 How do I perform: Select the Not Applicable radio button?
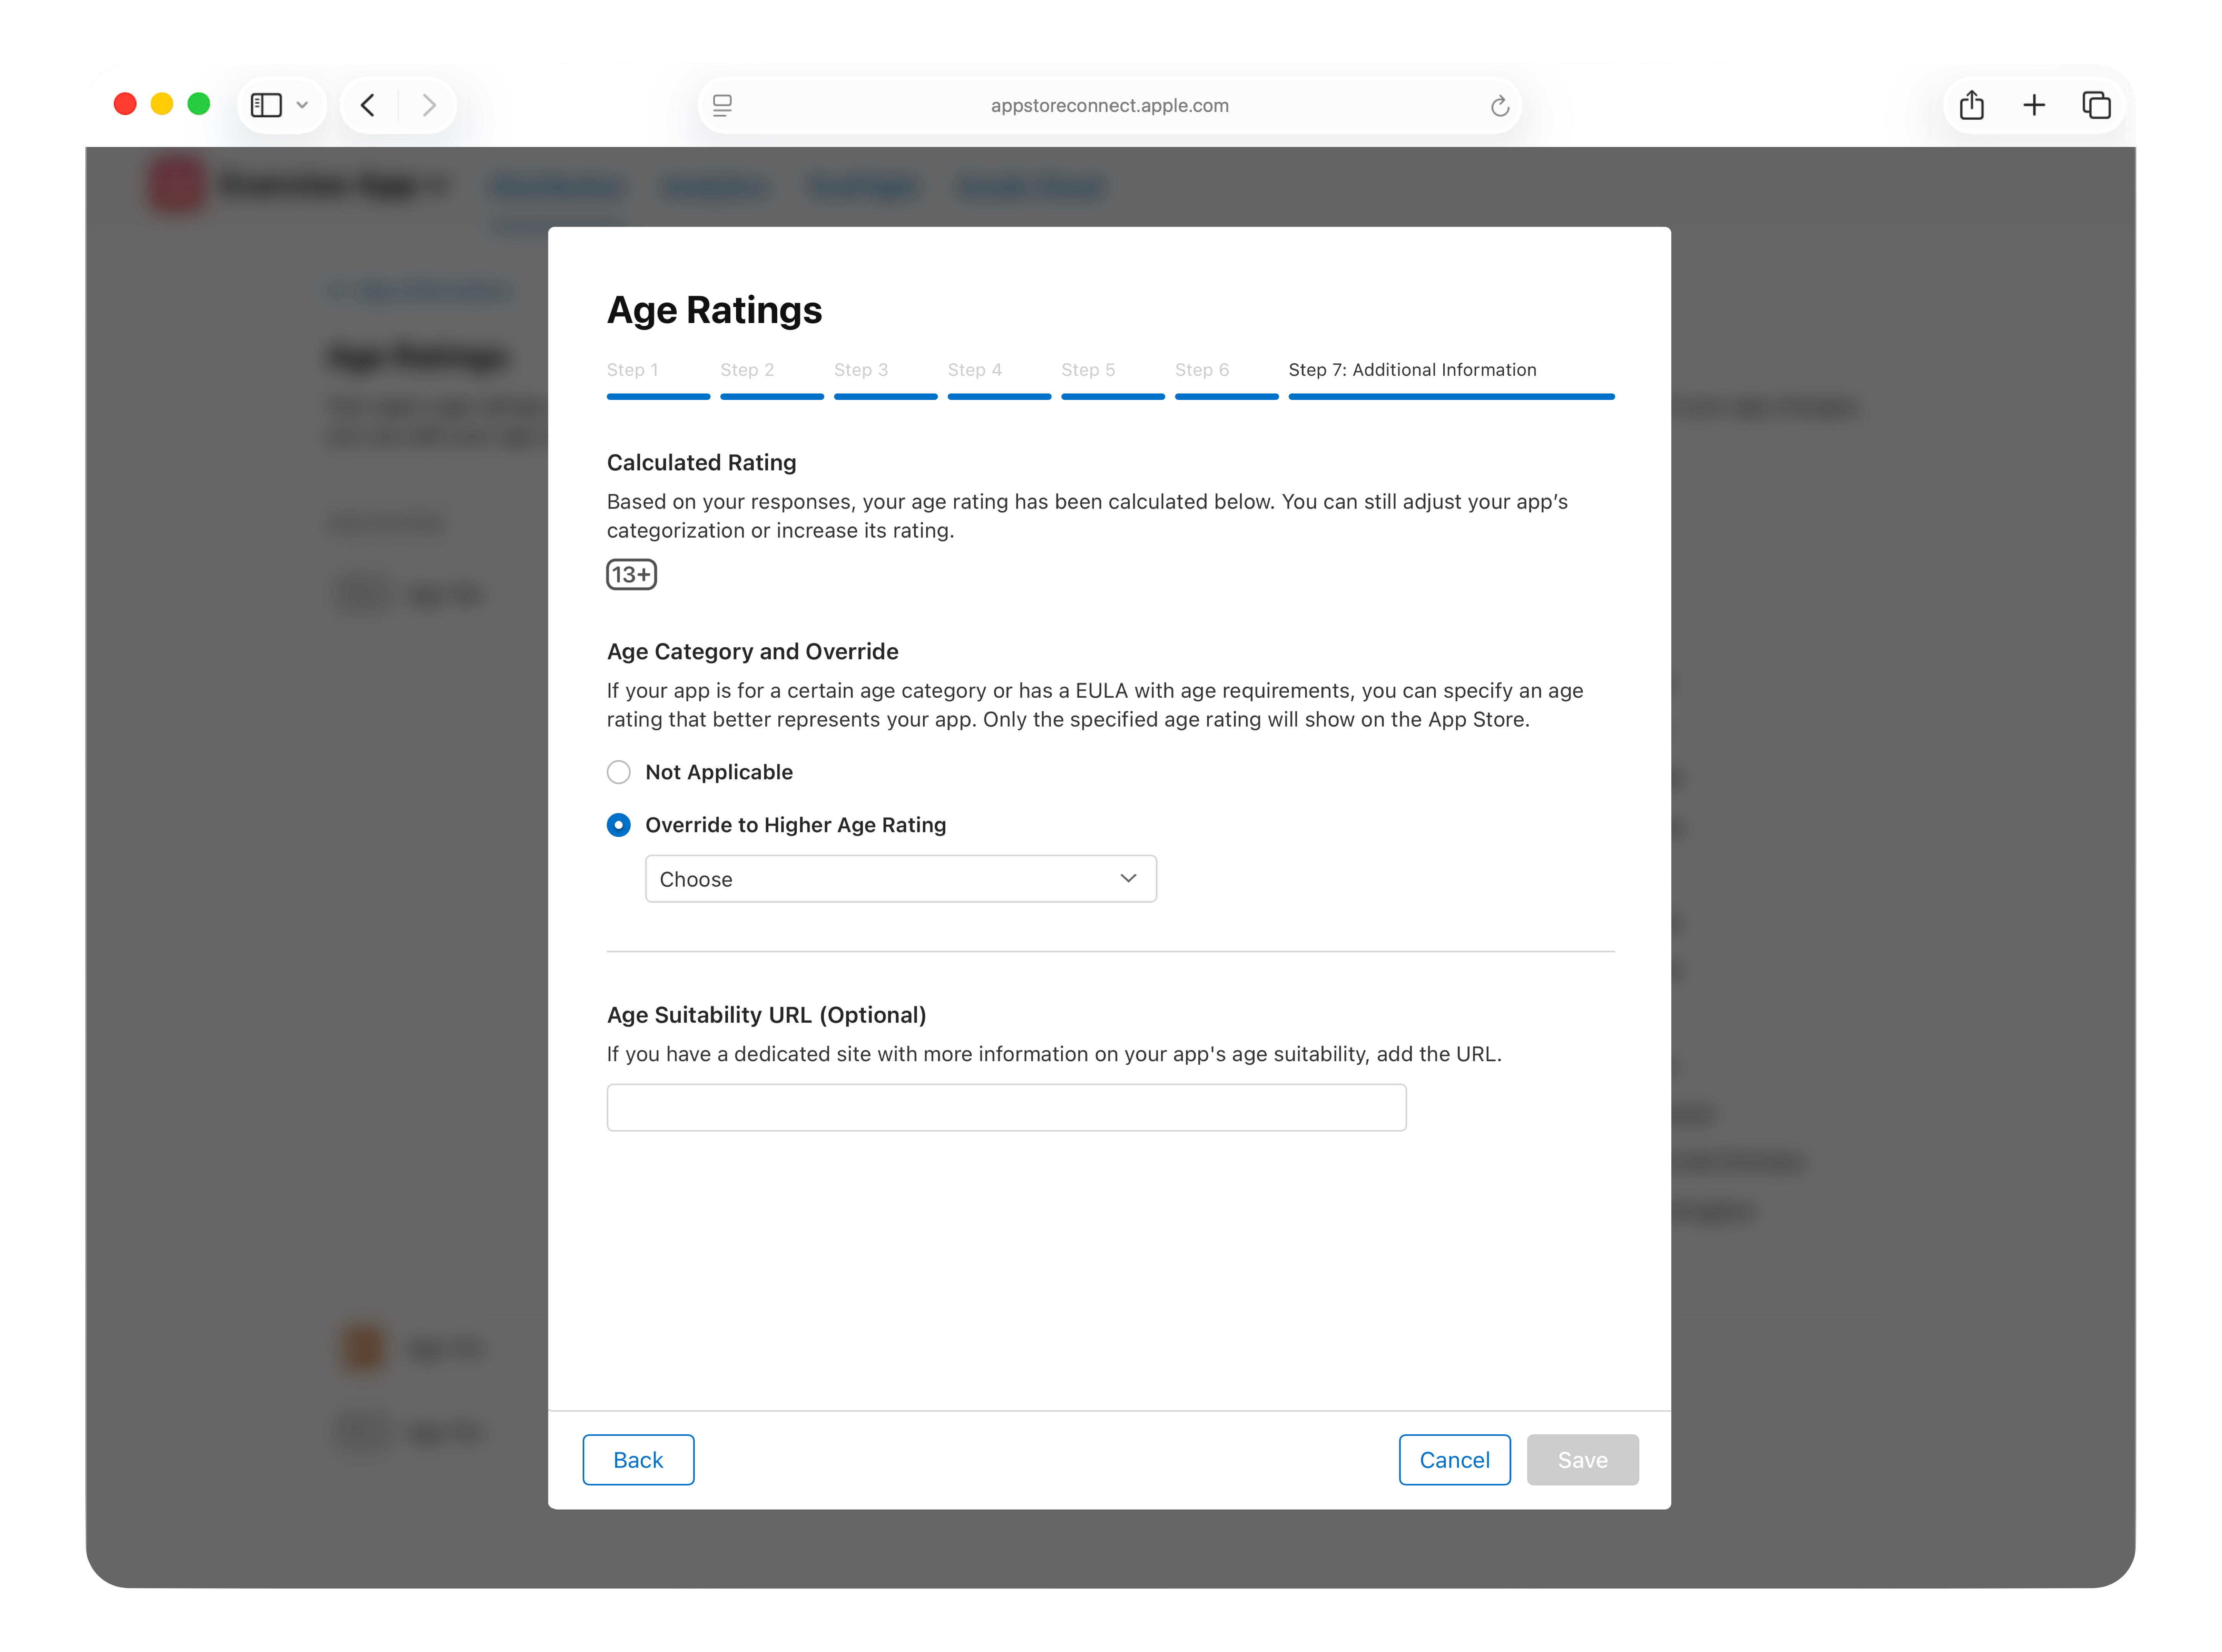(x=619, y=772)
